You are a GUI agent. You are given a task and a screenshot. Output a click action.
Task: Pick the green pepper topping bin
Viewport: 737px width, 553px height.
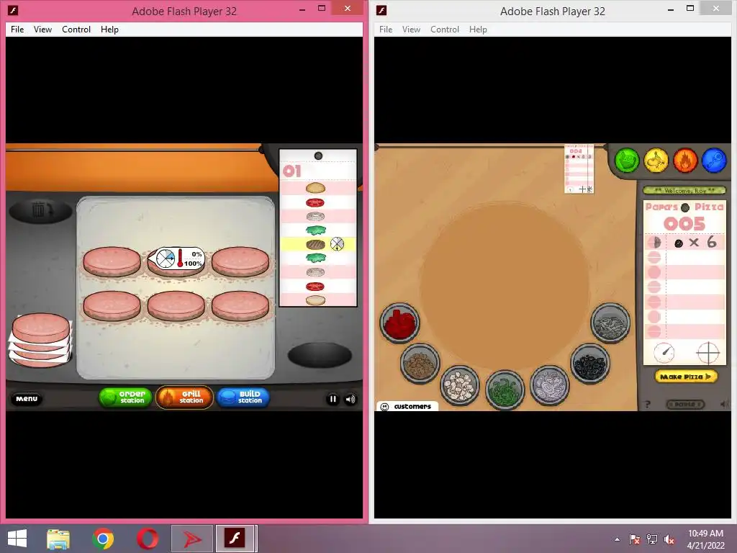pos(505,390)
